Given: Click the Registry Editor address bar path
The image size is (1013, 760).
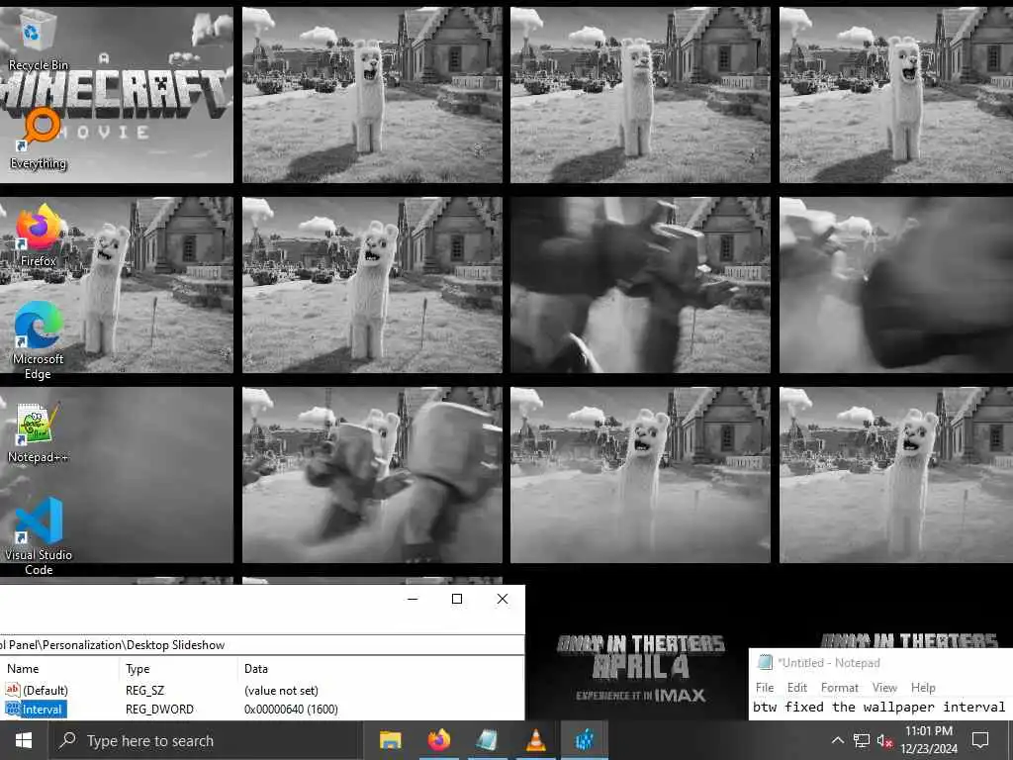Looking at the screenshot, I should click(x=261, y=645).
